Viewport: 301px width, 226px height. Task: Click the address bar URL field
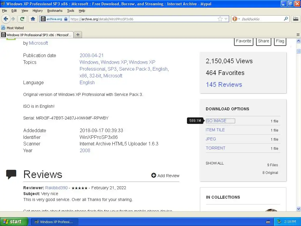(143, 19)
